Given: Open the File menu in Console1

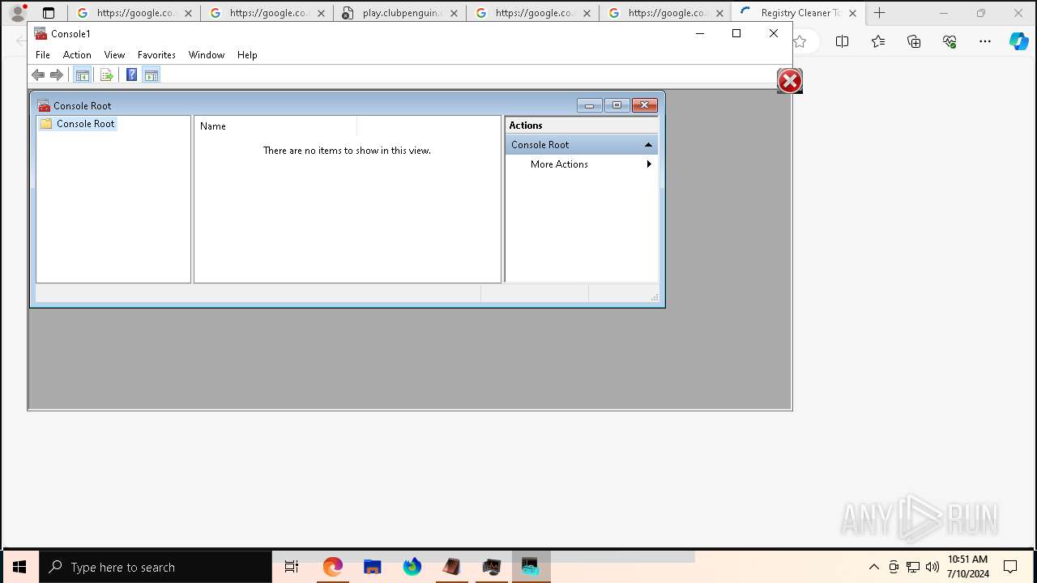Looking at the screenshot, I should tap(43, 55).
